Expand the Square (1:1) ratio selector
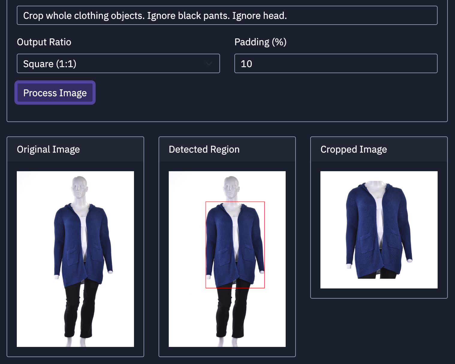The image size is (455, 364). point(118,64)
